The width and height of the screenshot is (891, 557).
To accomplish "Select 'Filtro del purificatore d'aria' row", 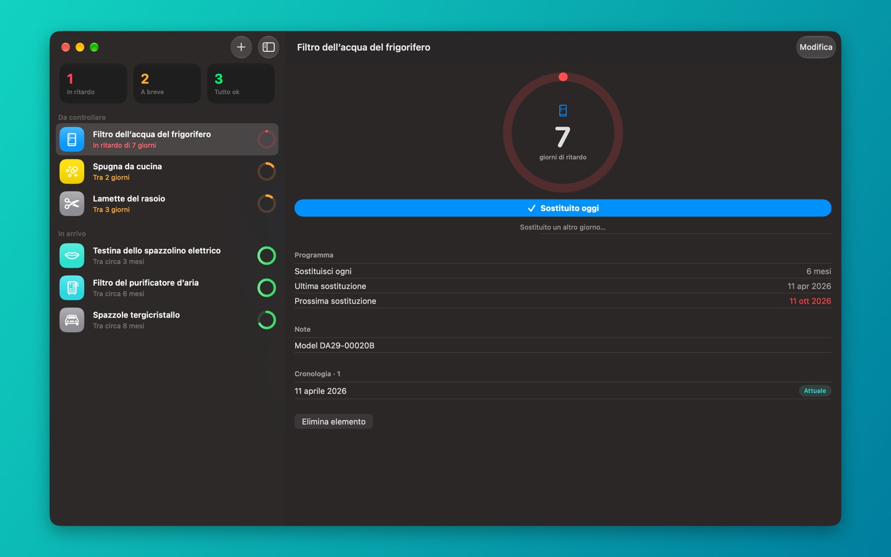I will (x=167, y=288).
